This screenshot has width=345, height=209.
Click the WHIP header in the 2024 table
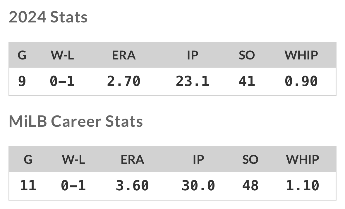pos(301,55)
